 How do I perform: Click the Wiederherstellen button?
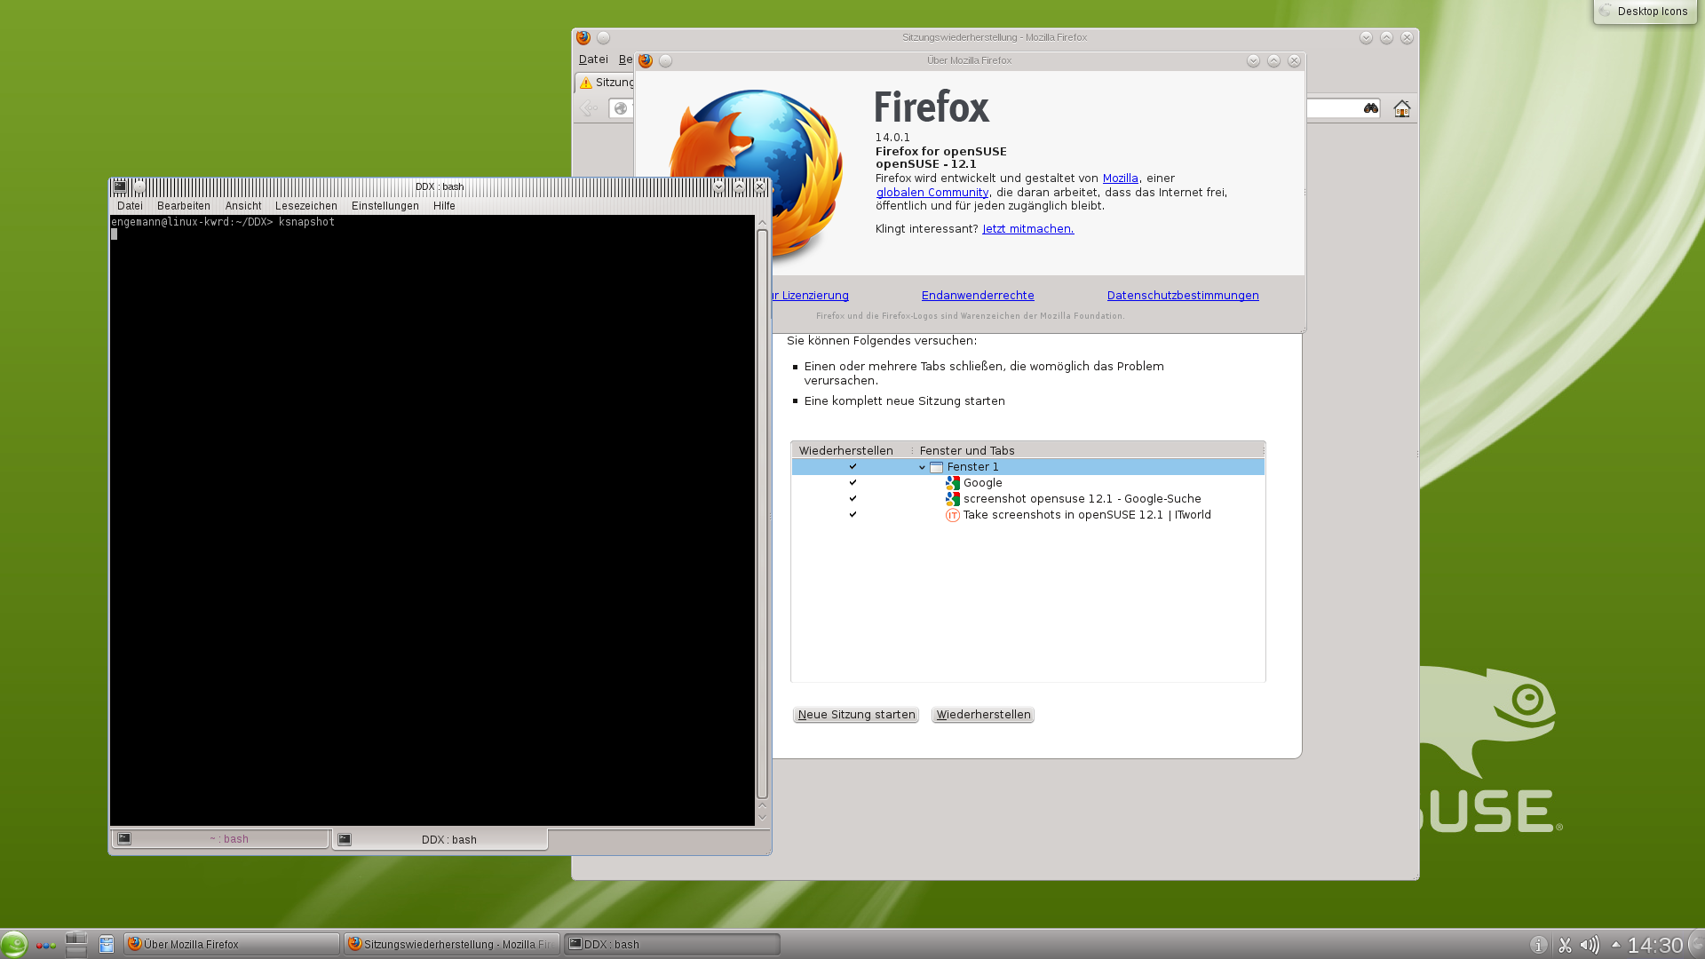coord(983,715)
